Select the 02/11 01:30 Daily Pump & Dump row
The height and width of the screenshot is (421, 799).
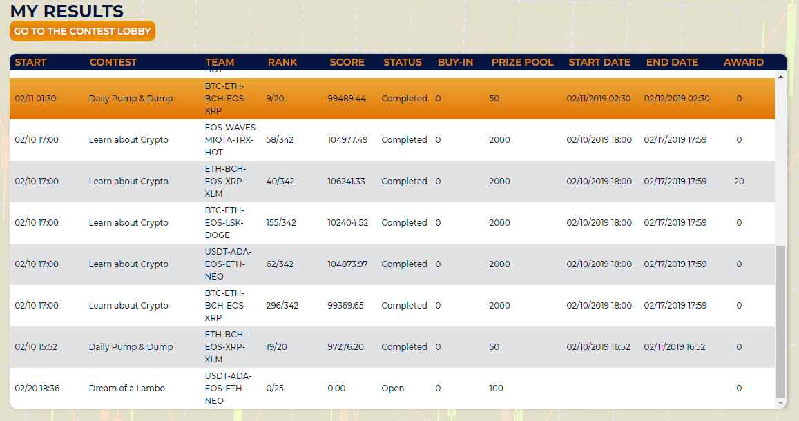(x=392, y=98)
